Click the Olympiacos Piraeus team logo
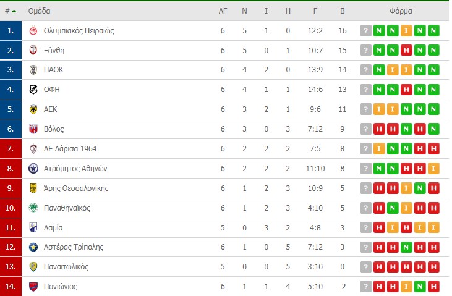Screen dimensions: 452x296 [33, 30]
